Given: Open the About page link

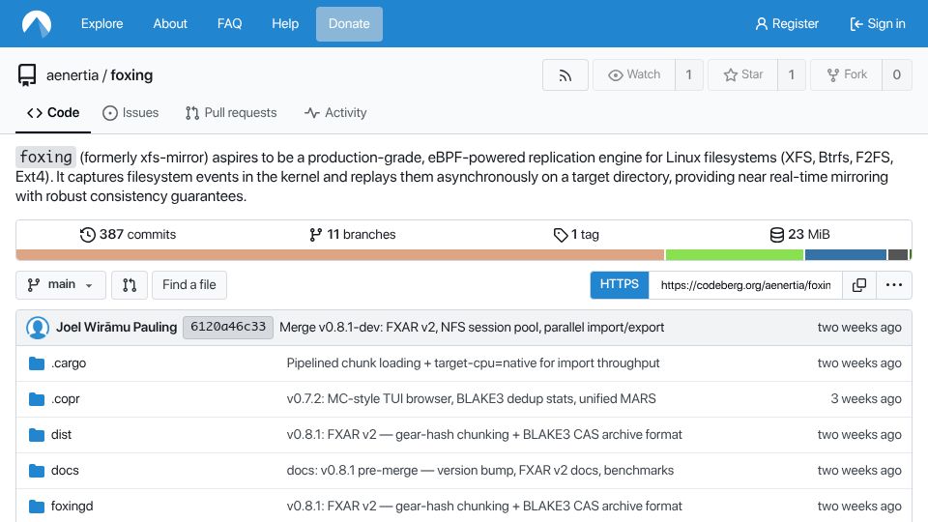Looking at the screenshot, I should point(170,23).
